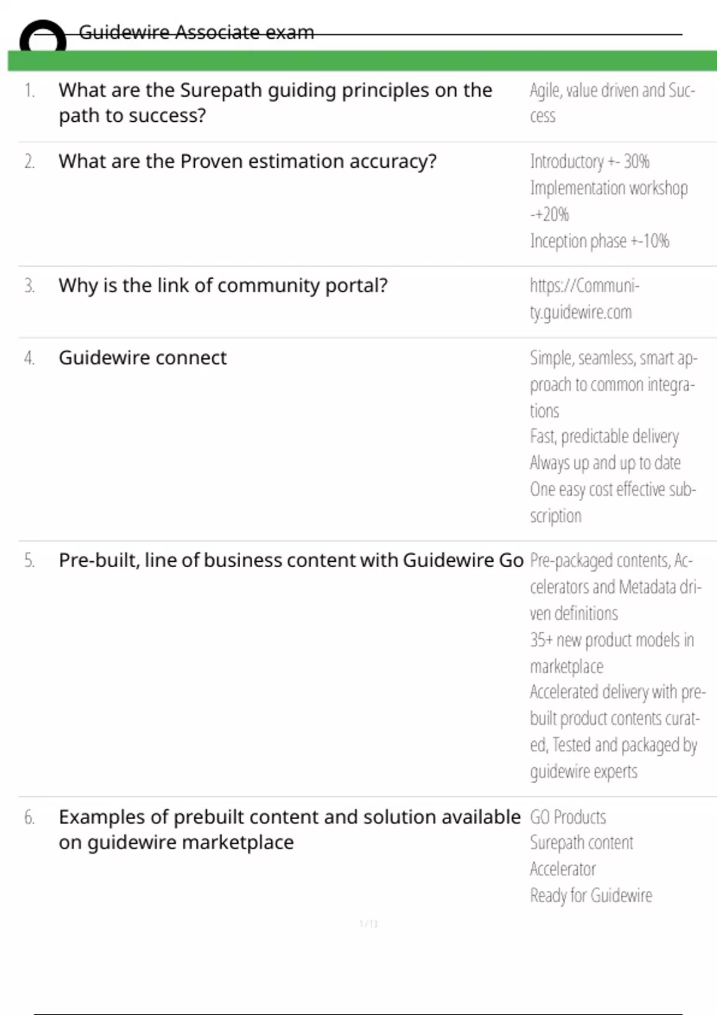Click the Guidewire Associate exam title
The image size is (717, 1015).
tap(196, 32)
